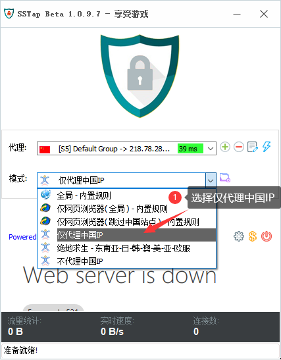Expand the proxy server dropdown arrow
Image resolution: width=281 pixels, height=360 pixels.
[211, 149]
